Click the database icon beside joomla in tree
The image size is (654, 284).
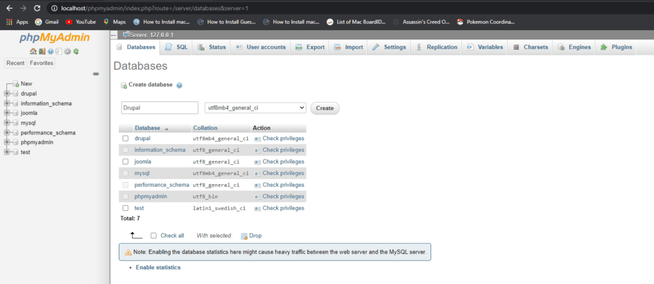16,113
